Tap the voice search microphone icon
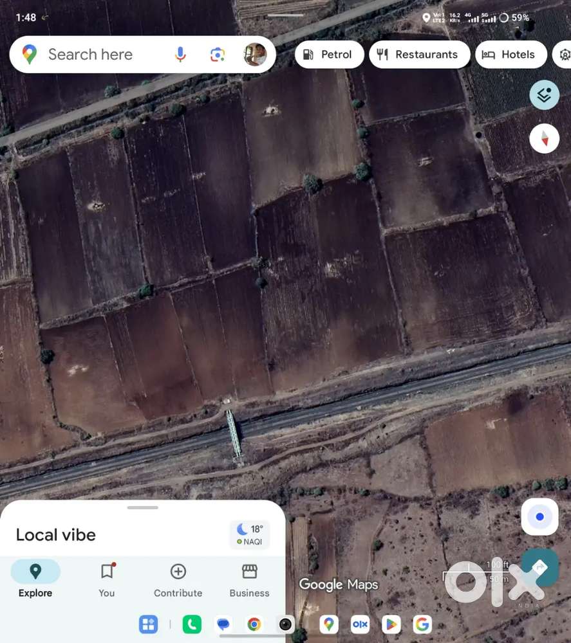571x643 pixels. point(180,55)
